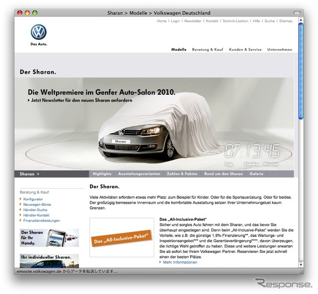This screenshot has width=318, height=294.
Task: Select the Kunden & Service menu item
Action: pos(245,50)
